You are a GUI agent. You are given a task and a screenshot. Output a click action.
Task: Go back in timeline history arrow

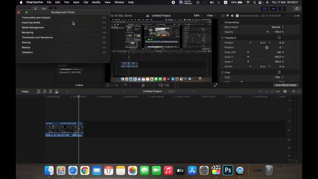coord(124,91)
